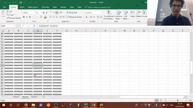Click the Cut scissors icon
This screenshot has height=108, width=193.
point(8,11)
